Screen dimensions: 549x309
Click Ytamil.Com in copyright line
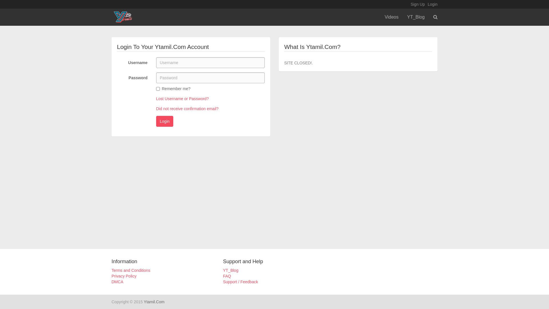click(x=154, y=302)
